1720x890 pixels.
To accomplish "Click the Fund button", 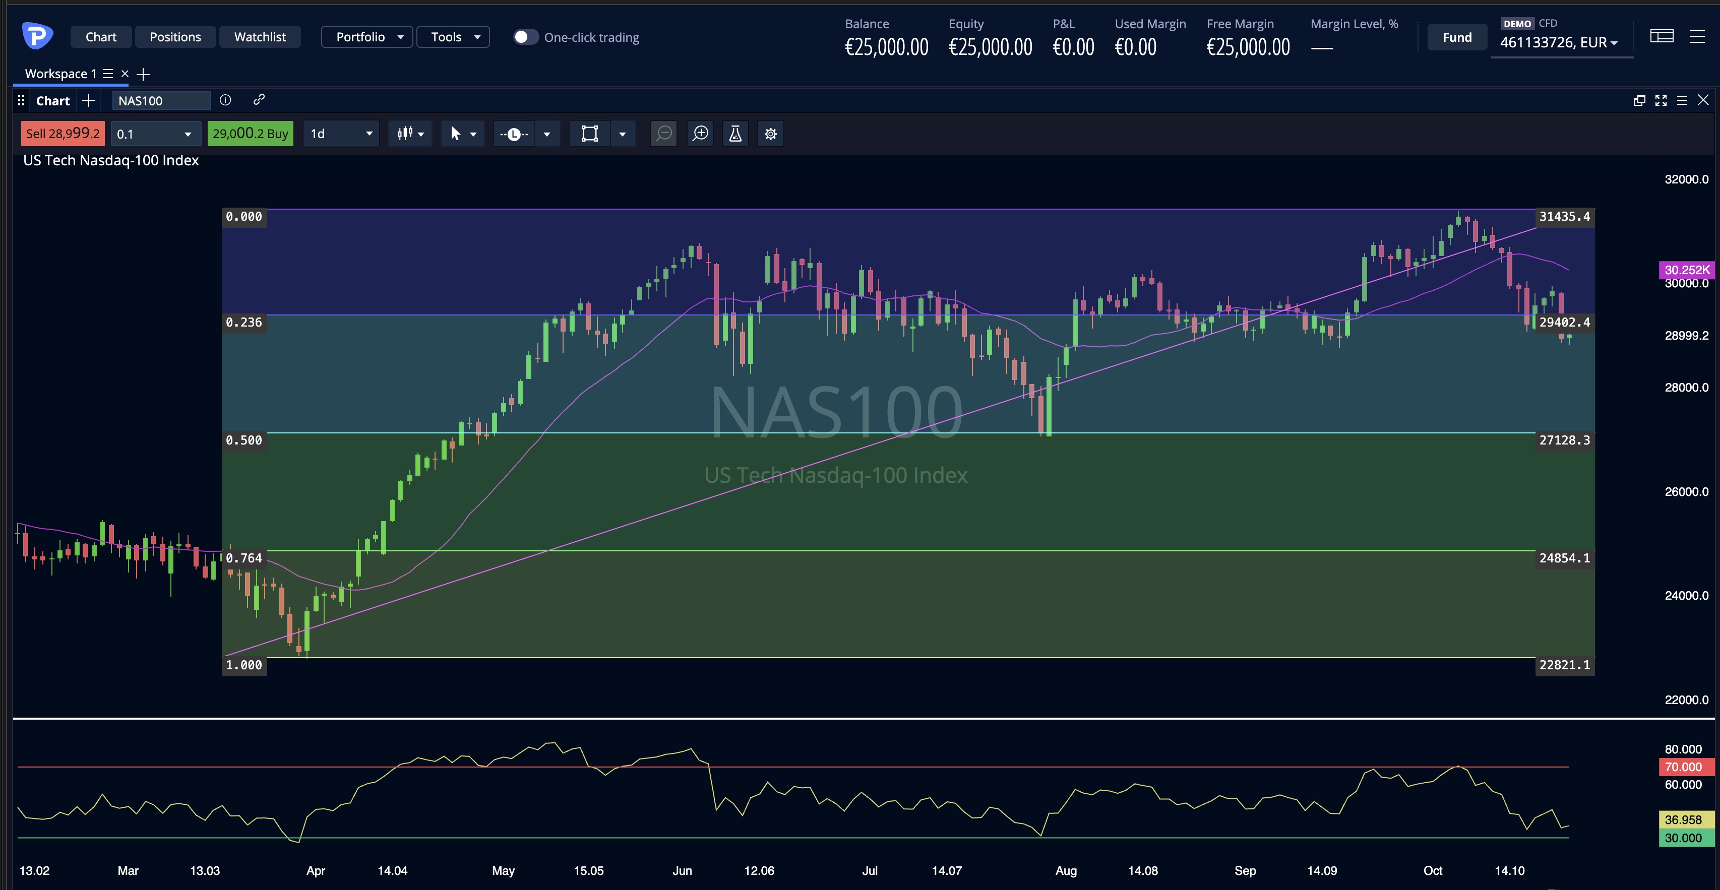I will pyautogui.click(x=1457, y=37).
